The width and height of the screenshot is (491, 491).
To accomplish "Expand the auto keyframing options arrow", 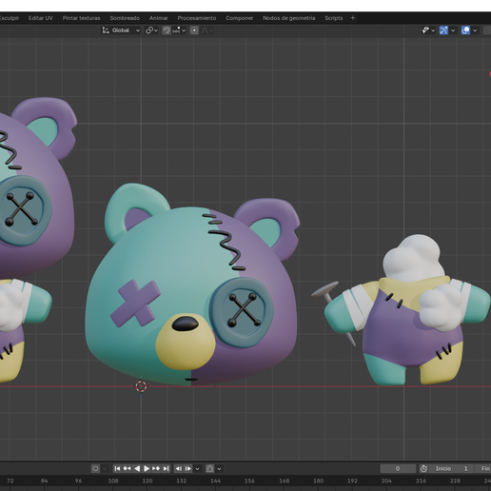I will click(x=105, y=468).
